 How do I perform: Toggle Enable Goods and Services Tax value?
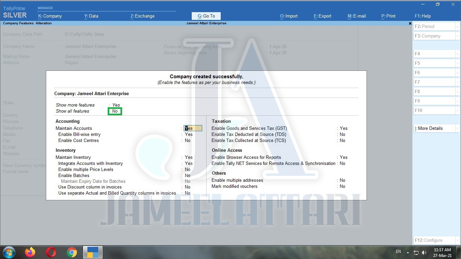pyautogui.click(x=344, y=128)
